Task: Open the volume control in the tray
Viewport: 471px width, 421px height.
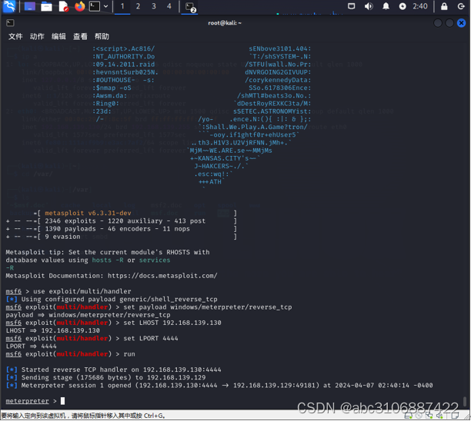Action: [x=369, y=6]
